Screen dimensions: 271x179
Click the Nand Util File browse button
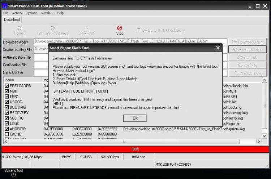247,73
